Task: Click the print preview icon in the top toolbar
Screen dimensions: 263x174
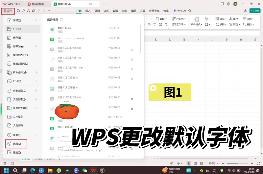Action: point(34,11)
